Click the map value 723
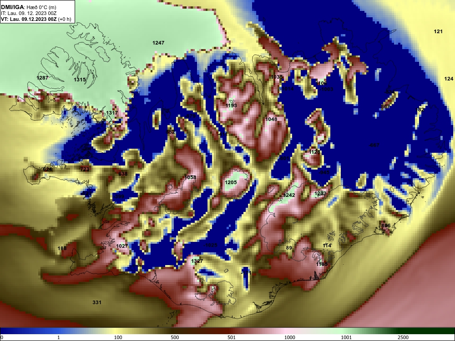This screenshot has width=455, height=341. tap(85, 169)
